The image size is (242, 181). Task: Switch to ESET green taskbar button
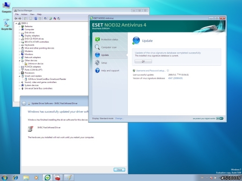pos(48,178)
